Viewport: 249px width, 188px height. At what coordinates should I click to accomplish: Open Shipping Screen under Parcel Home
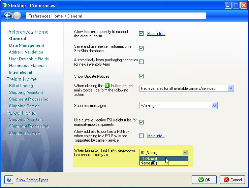[x=24, y=133]
